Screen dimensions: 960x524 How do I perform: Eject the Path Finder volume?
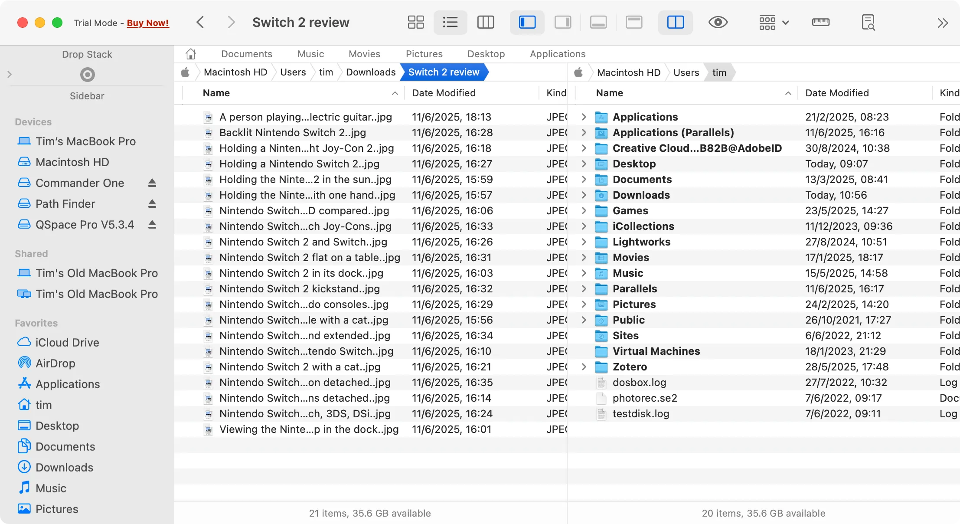pyautogui.click(x=152, y=204)
